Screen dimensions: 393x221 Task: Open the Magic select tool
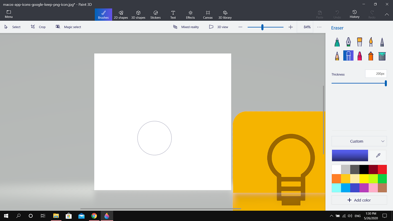tap(68, 27)
